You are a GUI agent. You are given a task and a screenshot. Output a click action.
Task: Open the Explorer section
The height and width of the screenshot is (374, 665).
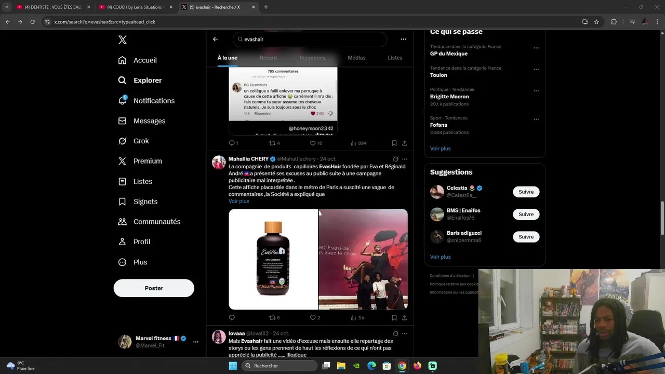[x=140, y=81]
